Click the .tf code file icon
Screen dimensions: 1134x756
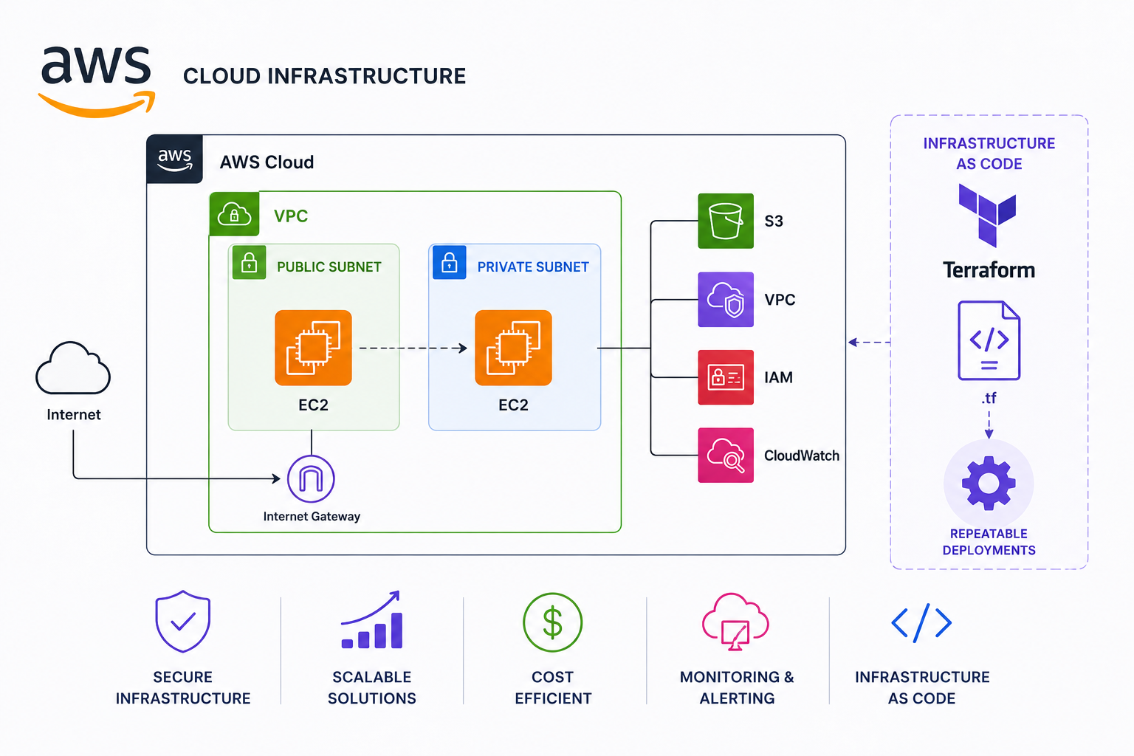pos(989,340)
